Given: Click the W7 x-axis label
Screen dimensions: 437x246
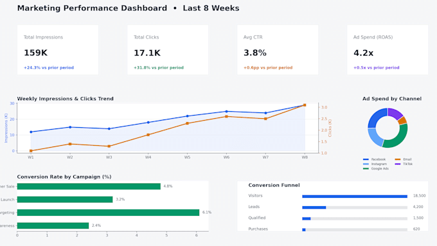Looking at the screenshot, I should [x=265, y=157].
